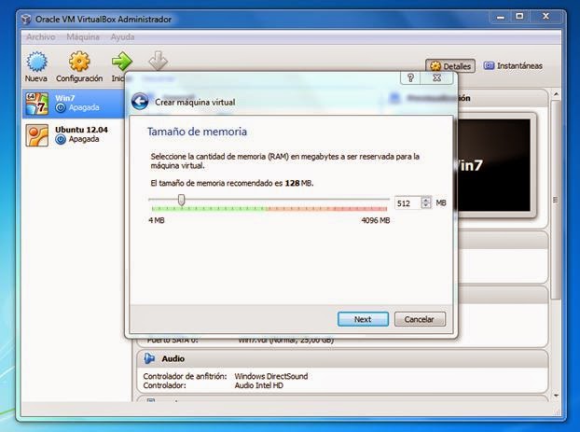Decrease memory with the spinner down arrow
The height and width of the screenshot is (432, 580).
[426, 206]
